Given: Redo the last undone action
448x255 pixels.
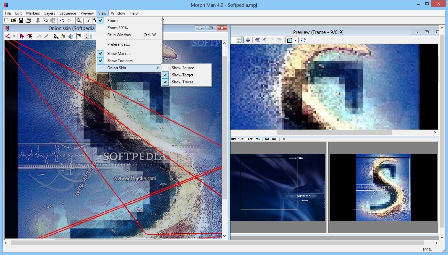Looking at the screenshot, I should 69,20.
